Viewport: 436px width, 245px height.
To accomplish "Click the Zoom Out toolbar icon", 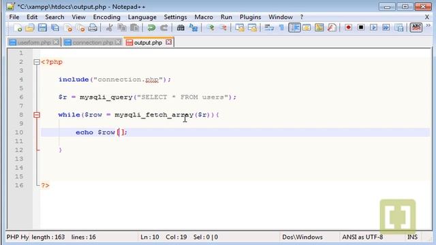I will (x=223, y=27).
